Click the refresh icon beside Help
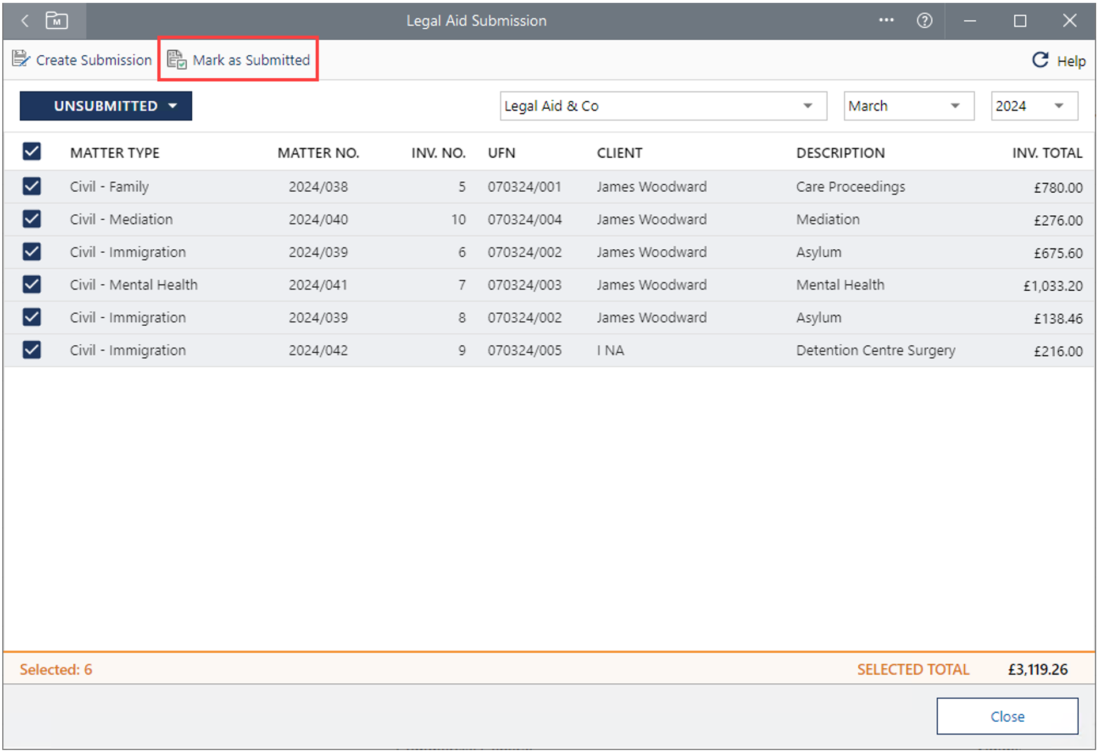The height and width of the screenshot is (754, 1099). (x=1040, y=60)
